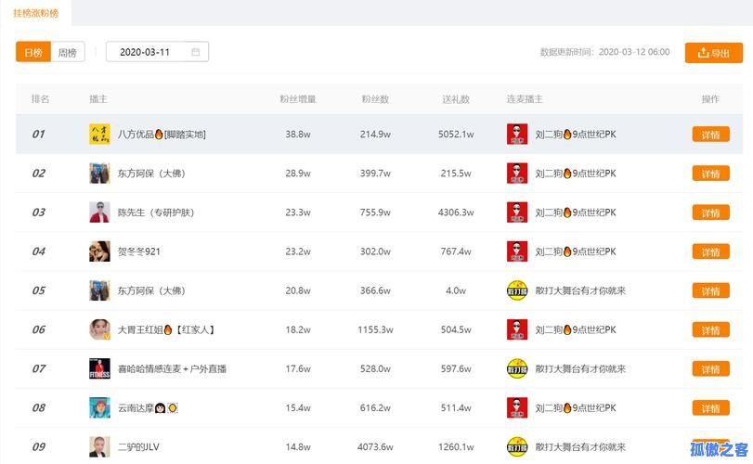This screenshot has height=464, width=753.
Task: Click 大胃王红姐 avatar photo
Action: [x=99, y=329]
